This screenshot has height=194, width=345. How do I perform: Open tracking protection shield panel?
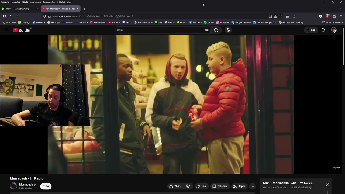[x=44, y=16]
